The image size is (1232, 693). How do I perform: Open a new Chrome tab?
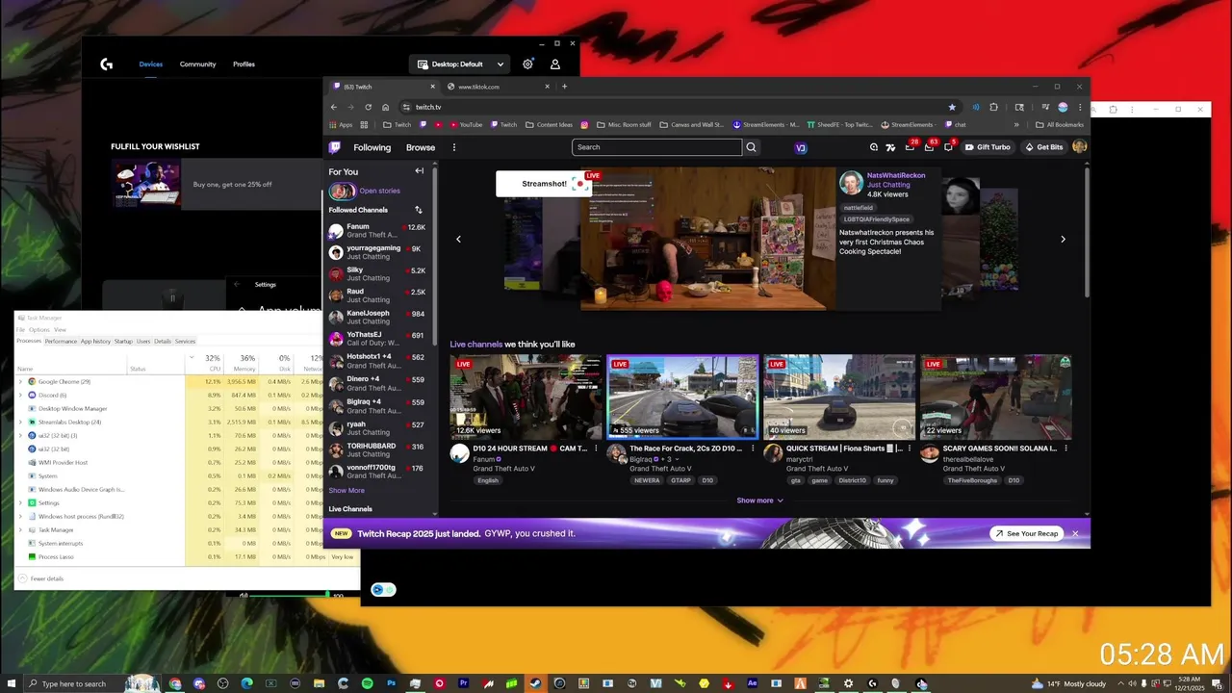click(x=564, y=87)
